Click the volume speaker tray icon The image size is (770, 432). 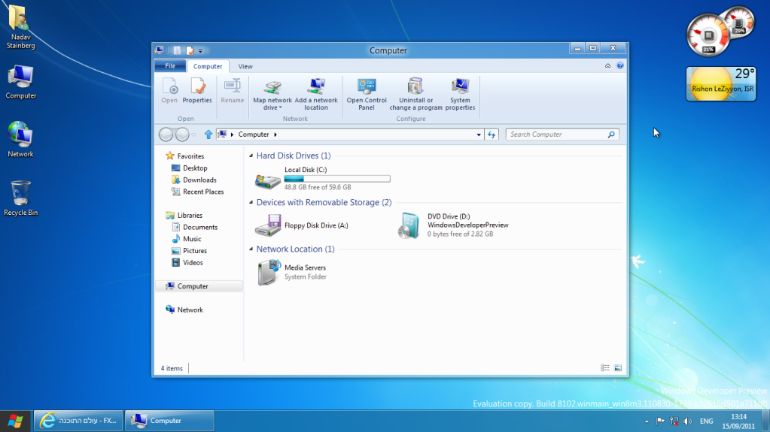pos(688,421)
